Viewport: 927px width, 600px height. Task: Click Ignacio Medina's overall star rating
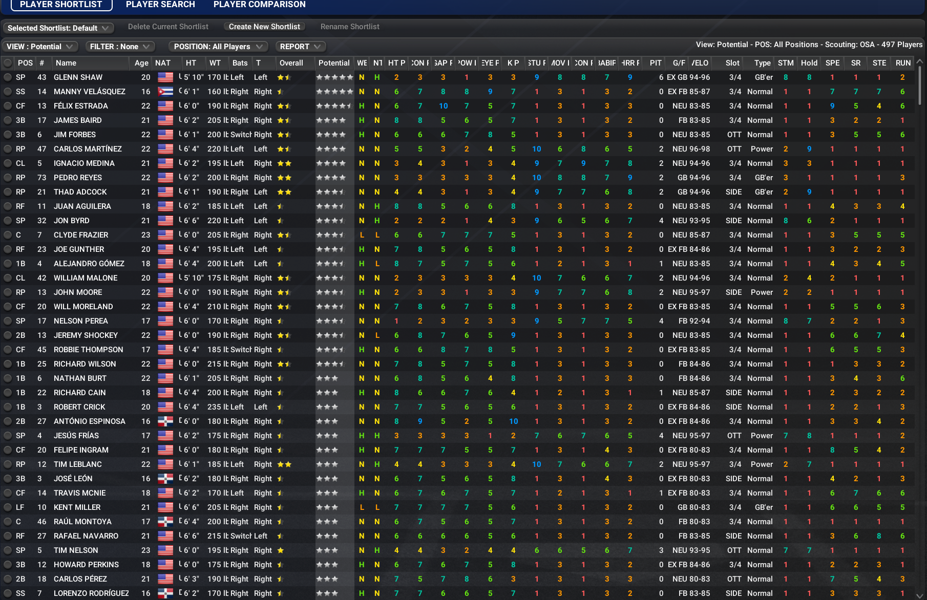coord(284,163)
